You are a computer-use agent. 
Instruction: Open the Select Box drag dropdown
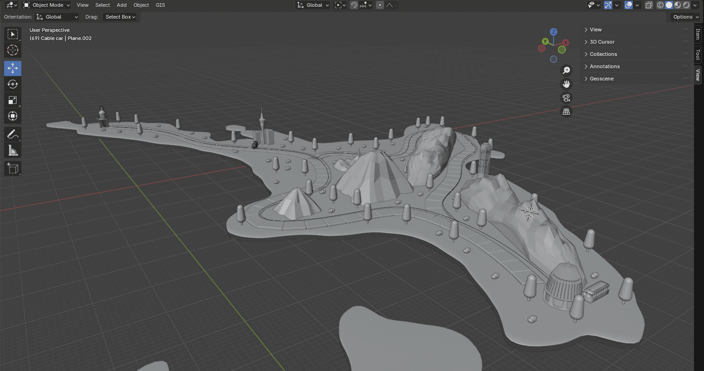coord(120,17)
